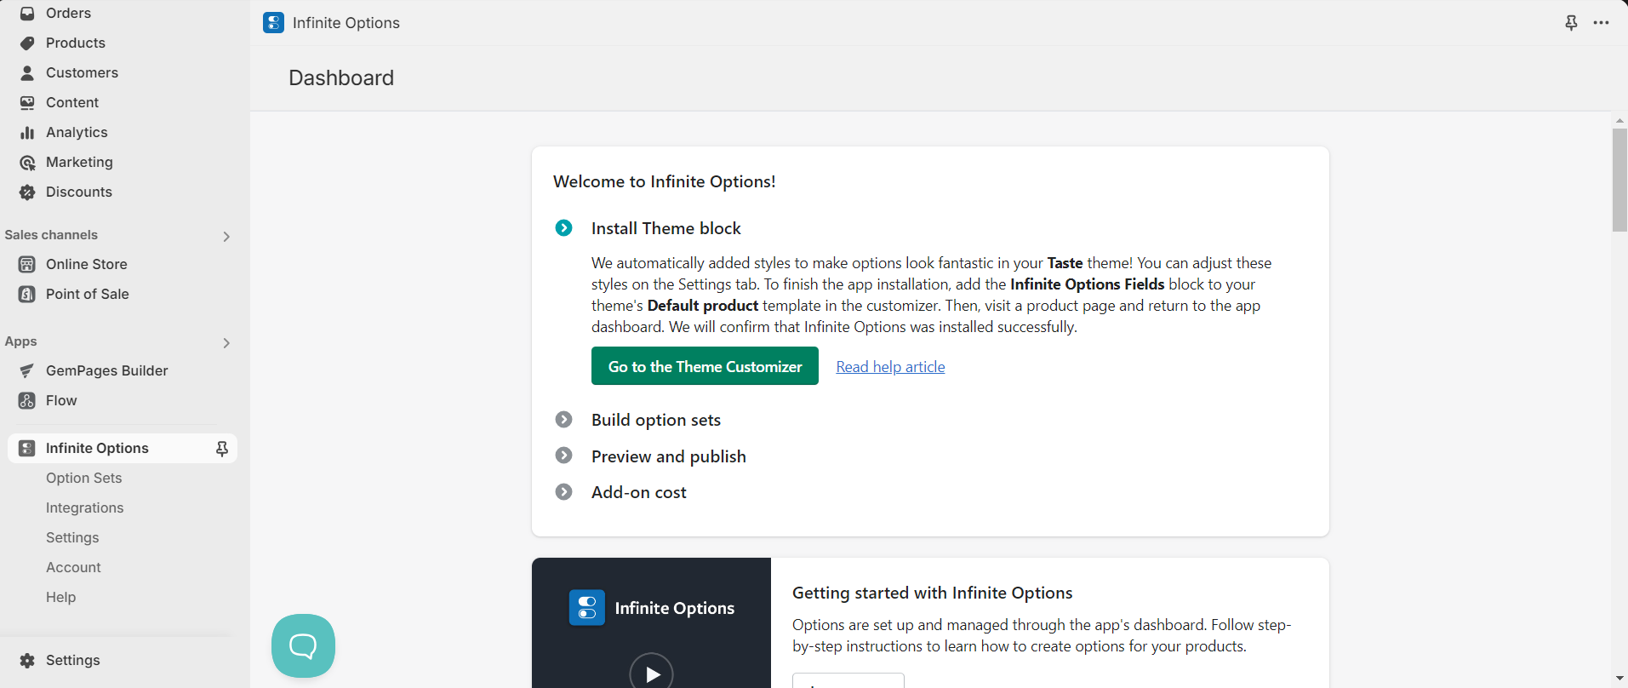The height and width of the screenshot is (688, 1628).
Task: Open the GemPages Builder app icon
Action: pyautogui.click(x=27, y=371)
